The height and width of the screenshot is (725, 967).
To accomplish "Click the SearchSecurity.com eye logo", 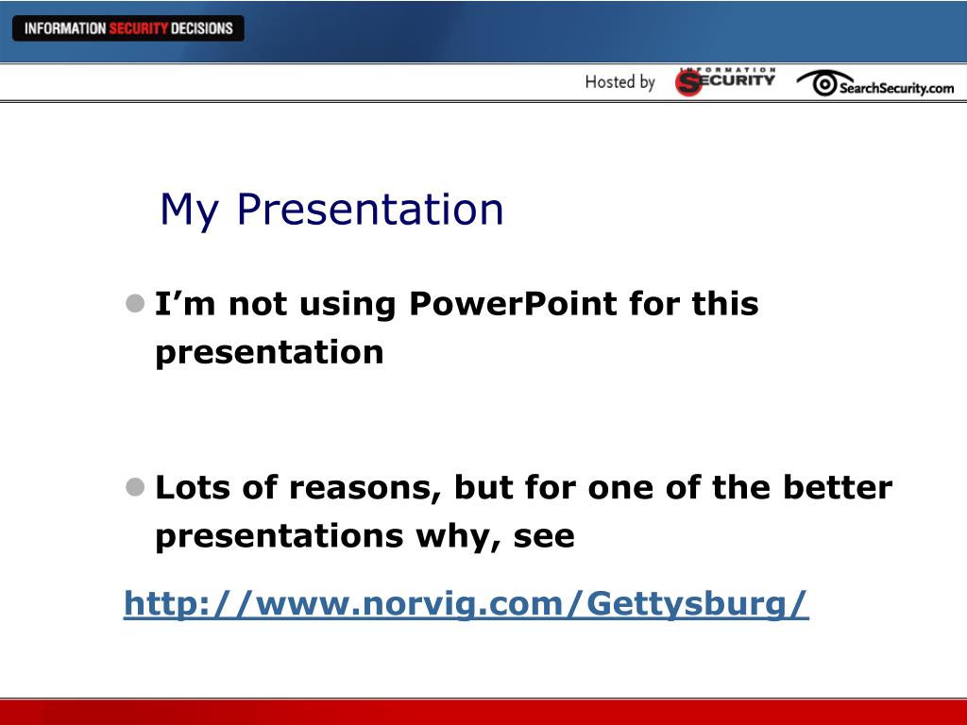I will pyautogui.click(x=875, y=84).
